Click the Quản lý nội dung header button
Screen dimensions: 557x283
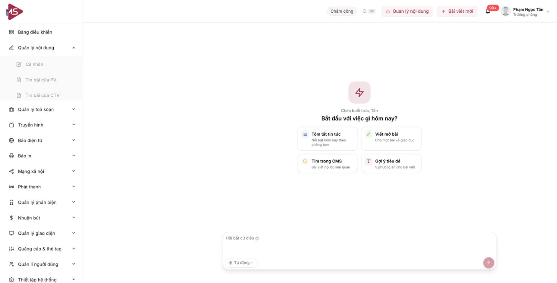[x=407, y=11]
